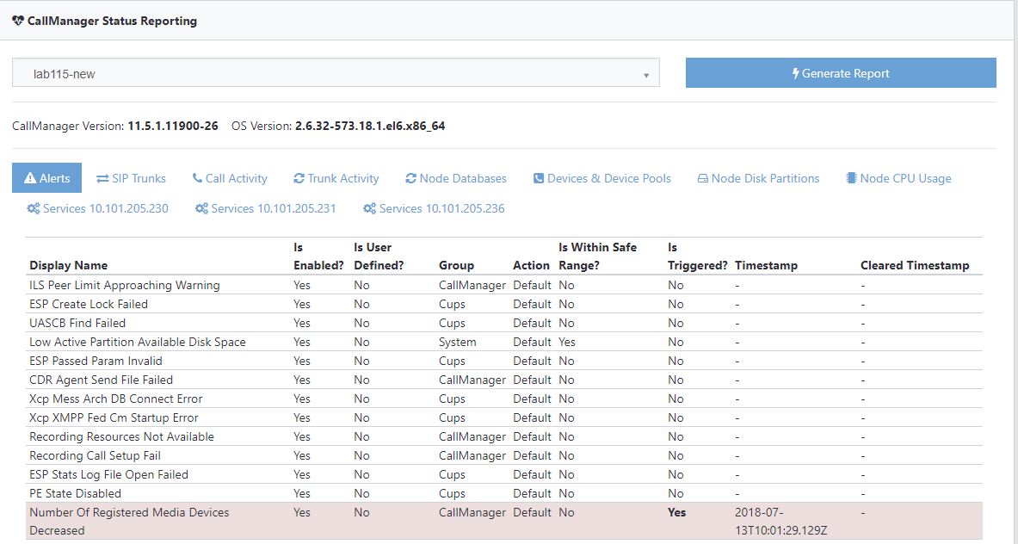Click the Is Enabled? column header
Image resolution: width=1018 pixels, height=544 pixels.
coord(318,256)
